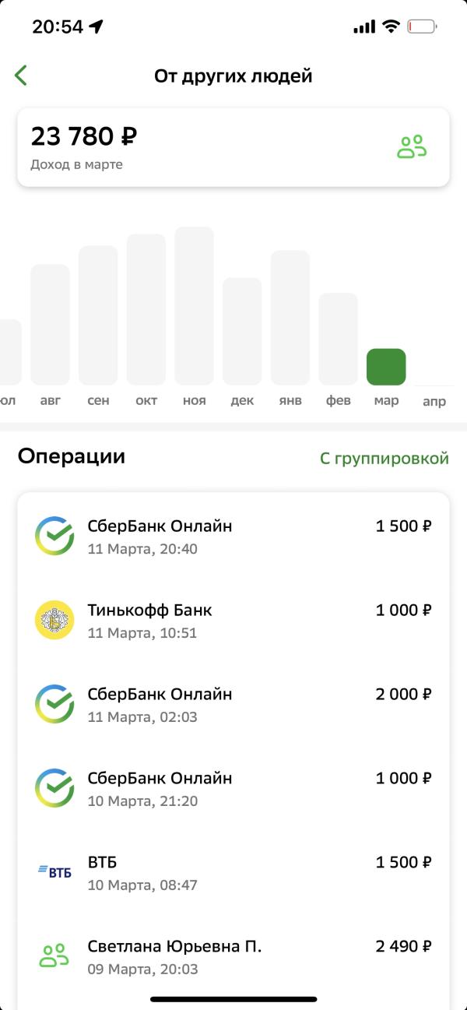Select the 'фев' month label
Viewport: 467px width, 1010px height.
[339, 401]
